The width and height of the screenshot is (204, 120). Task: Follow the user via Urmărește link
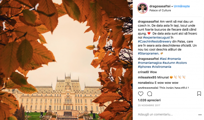click(182, 6)
